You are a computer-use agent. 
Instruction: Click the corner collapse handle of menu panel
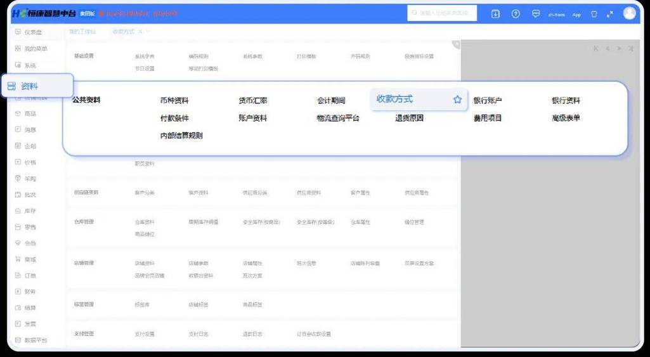click(x=457, y=44)
